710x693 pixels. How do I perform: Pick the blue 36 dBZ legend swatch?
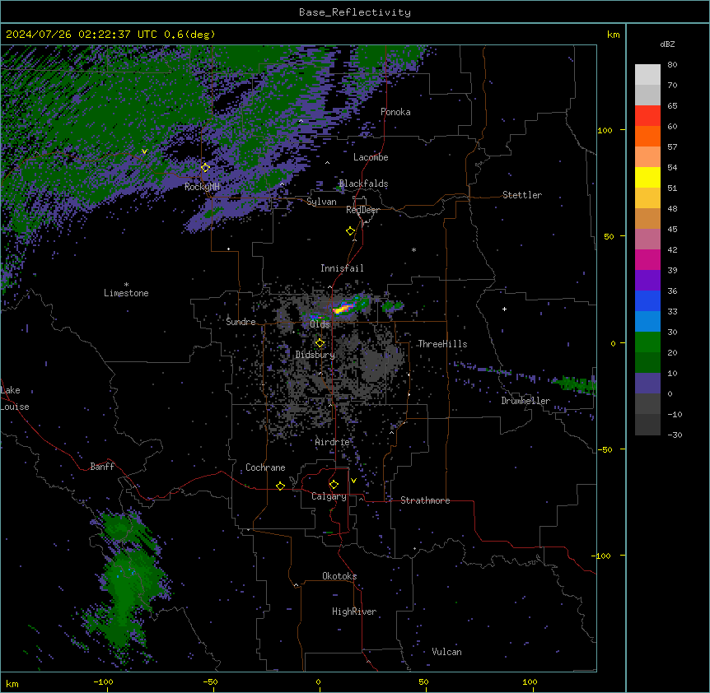(647, 300)
